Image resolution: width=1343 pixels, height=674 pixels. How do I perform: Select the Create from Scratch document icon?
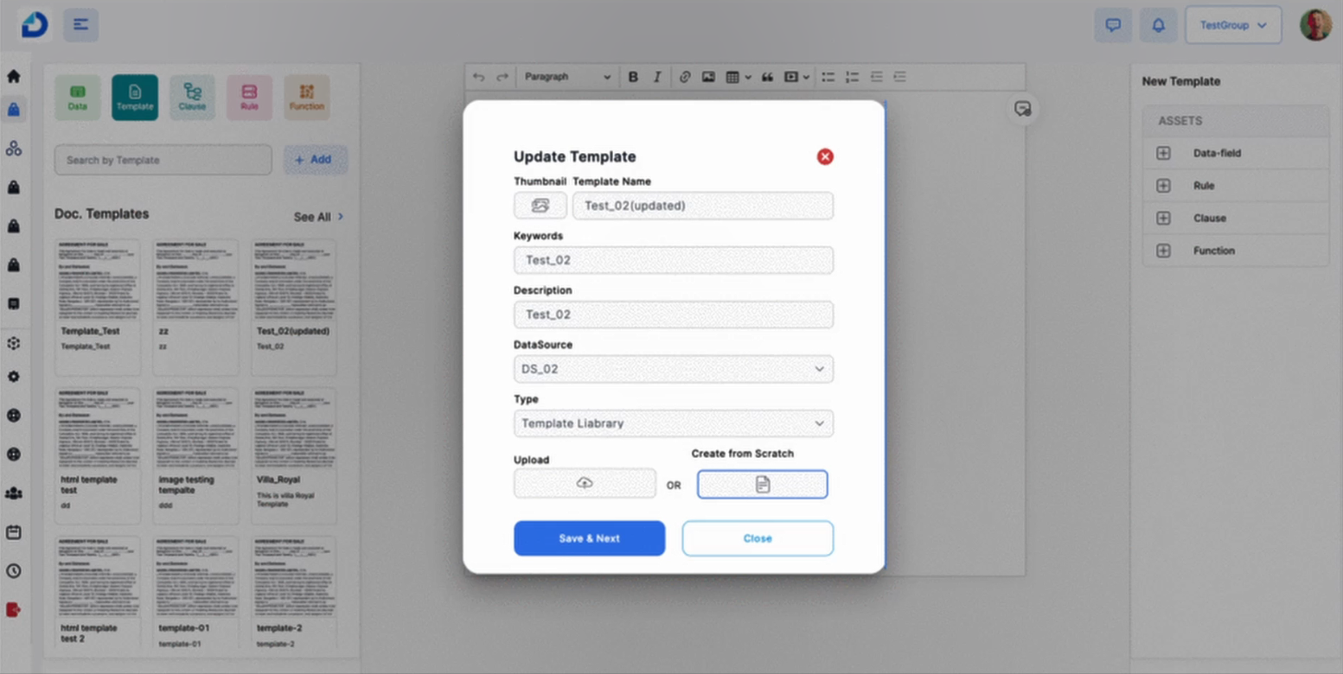pos(761,484)
